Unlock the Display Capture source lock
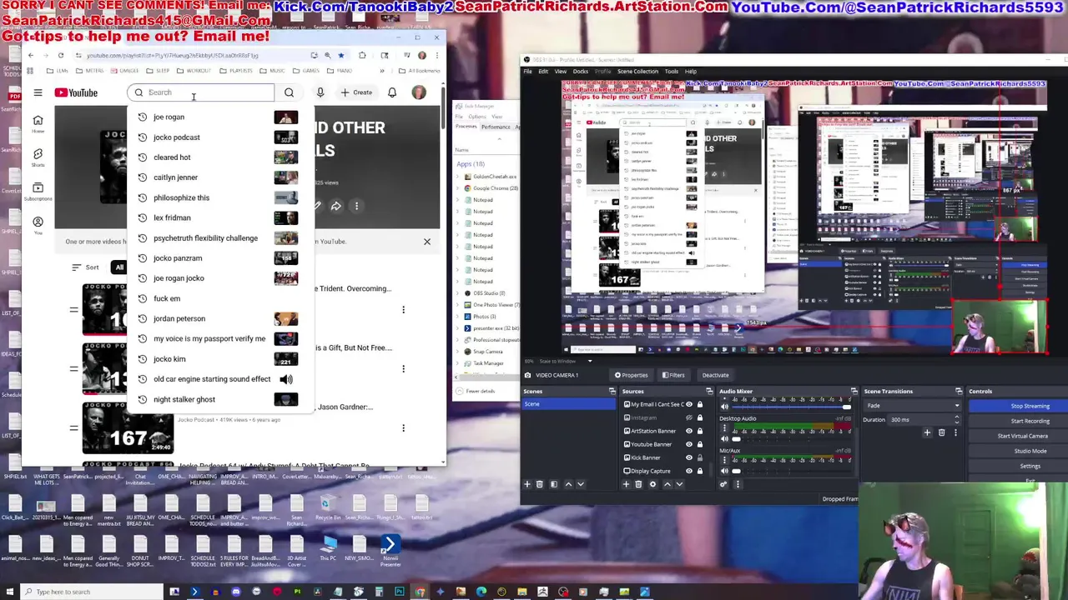 (700, 471)
